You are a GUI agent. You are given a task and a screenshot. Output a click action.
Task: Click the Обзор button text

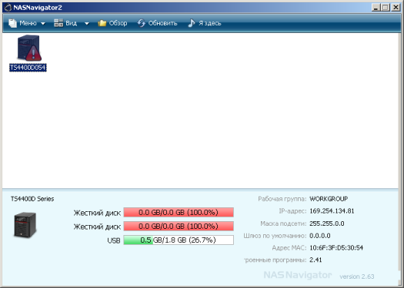pos(118,23)
